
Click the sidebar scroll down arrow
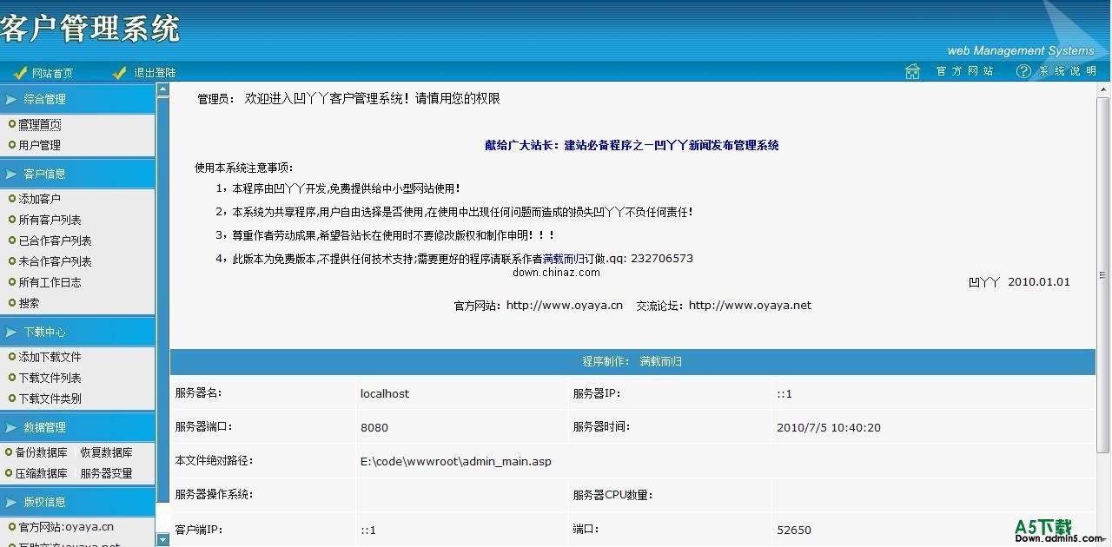point(162,540)
